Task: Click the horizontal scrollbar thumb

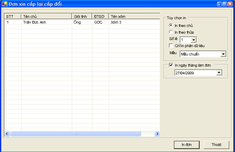Action: pos(75,134)
